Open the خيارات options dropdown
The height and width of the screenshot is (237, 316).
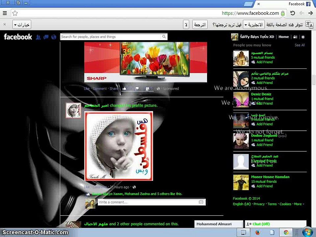(22, 25)
